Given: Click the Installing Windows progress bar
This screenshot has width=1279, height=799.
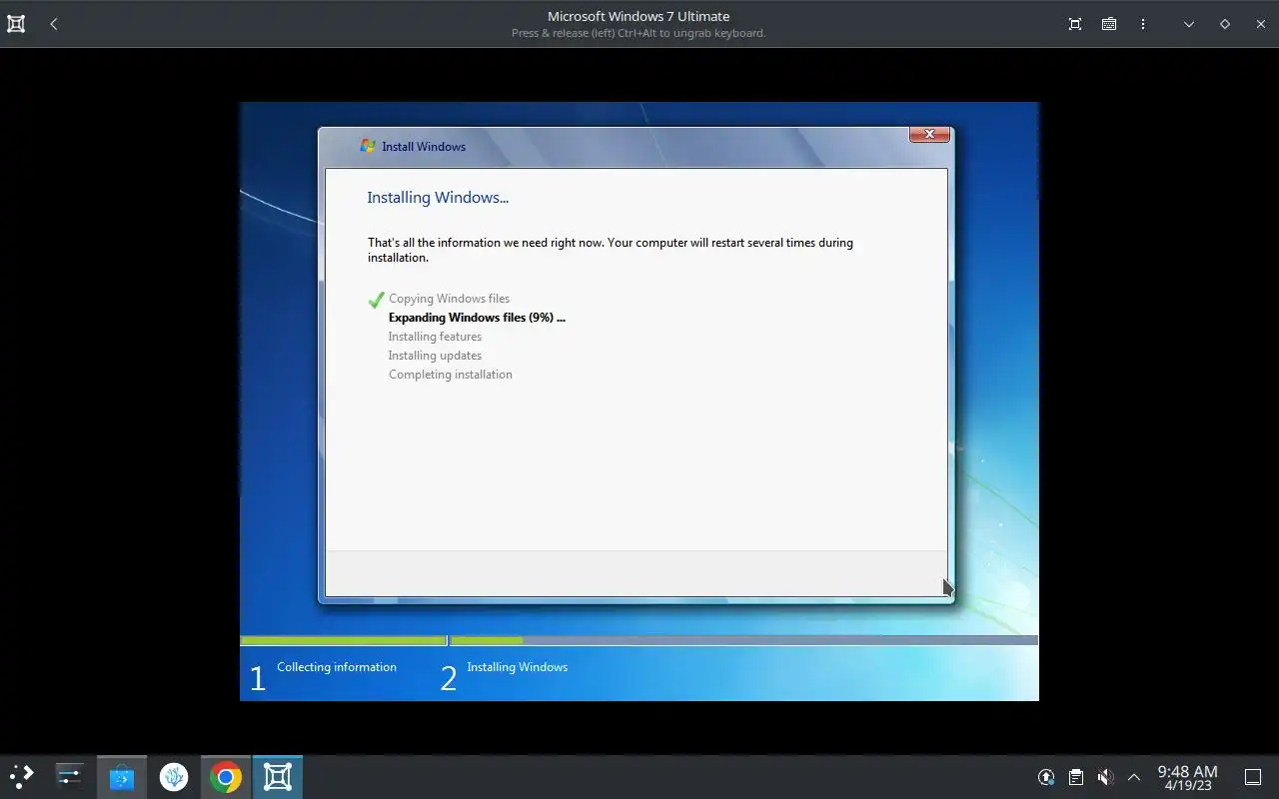Looking at the screenshot, I should coord(743,640).
